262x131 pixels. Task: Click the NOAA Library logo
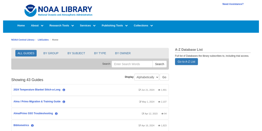pyautogui.click(x=58, y=11)
